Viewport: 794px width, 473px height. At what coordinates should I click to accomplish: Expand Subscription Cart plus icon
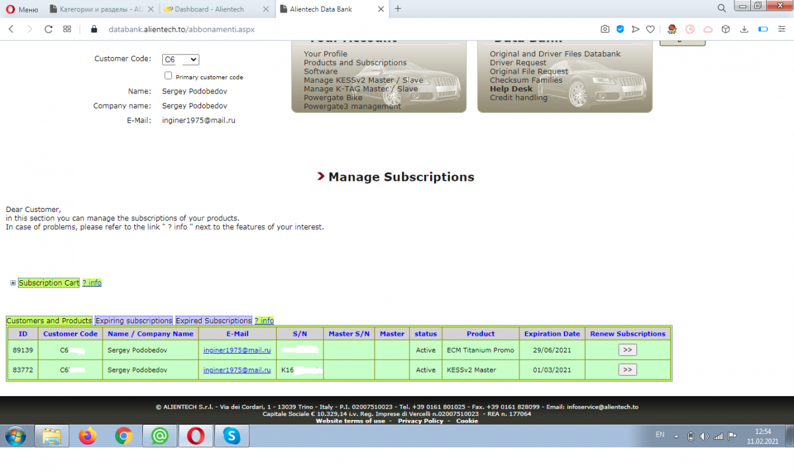tap(13, 283)
